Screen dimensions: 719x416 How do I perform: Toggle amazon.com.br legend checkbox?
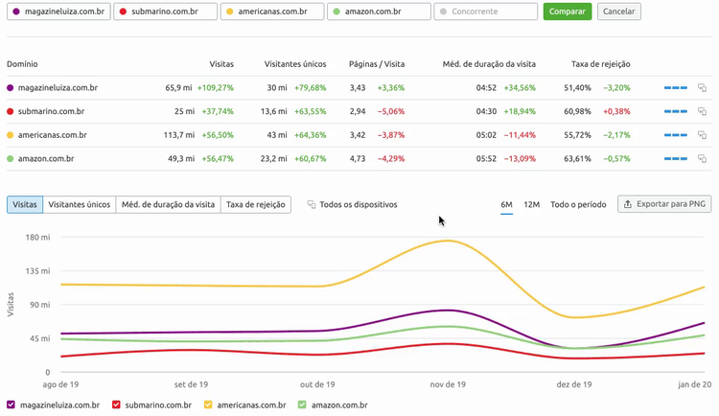point(302,405)
